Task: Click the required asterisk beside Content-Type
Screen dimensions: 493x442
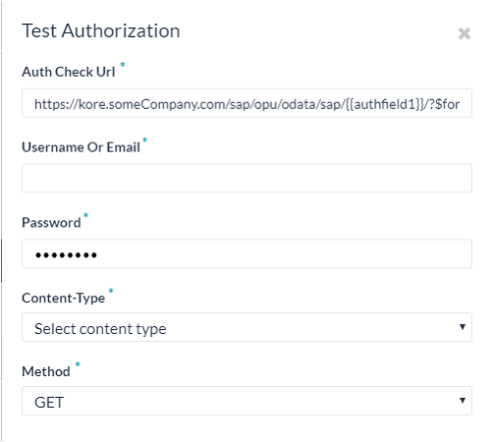Action: (111, 291)
